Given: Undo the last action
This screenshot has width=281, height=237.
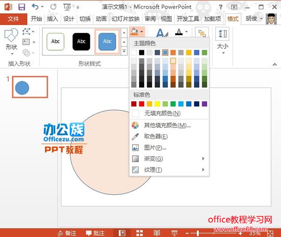Looking at the screenshot, I should [35, 7].
